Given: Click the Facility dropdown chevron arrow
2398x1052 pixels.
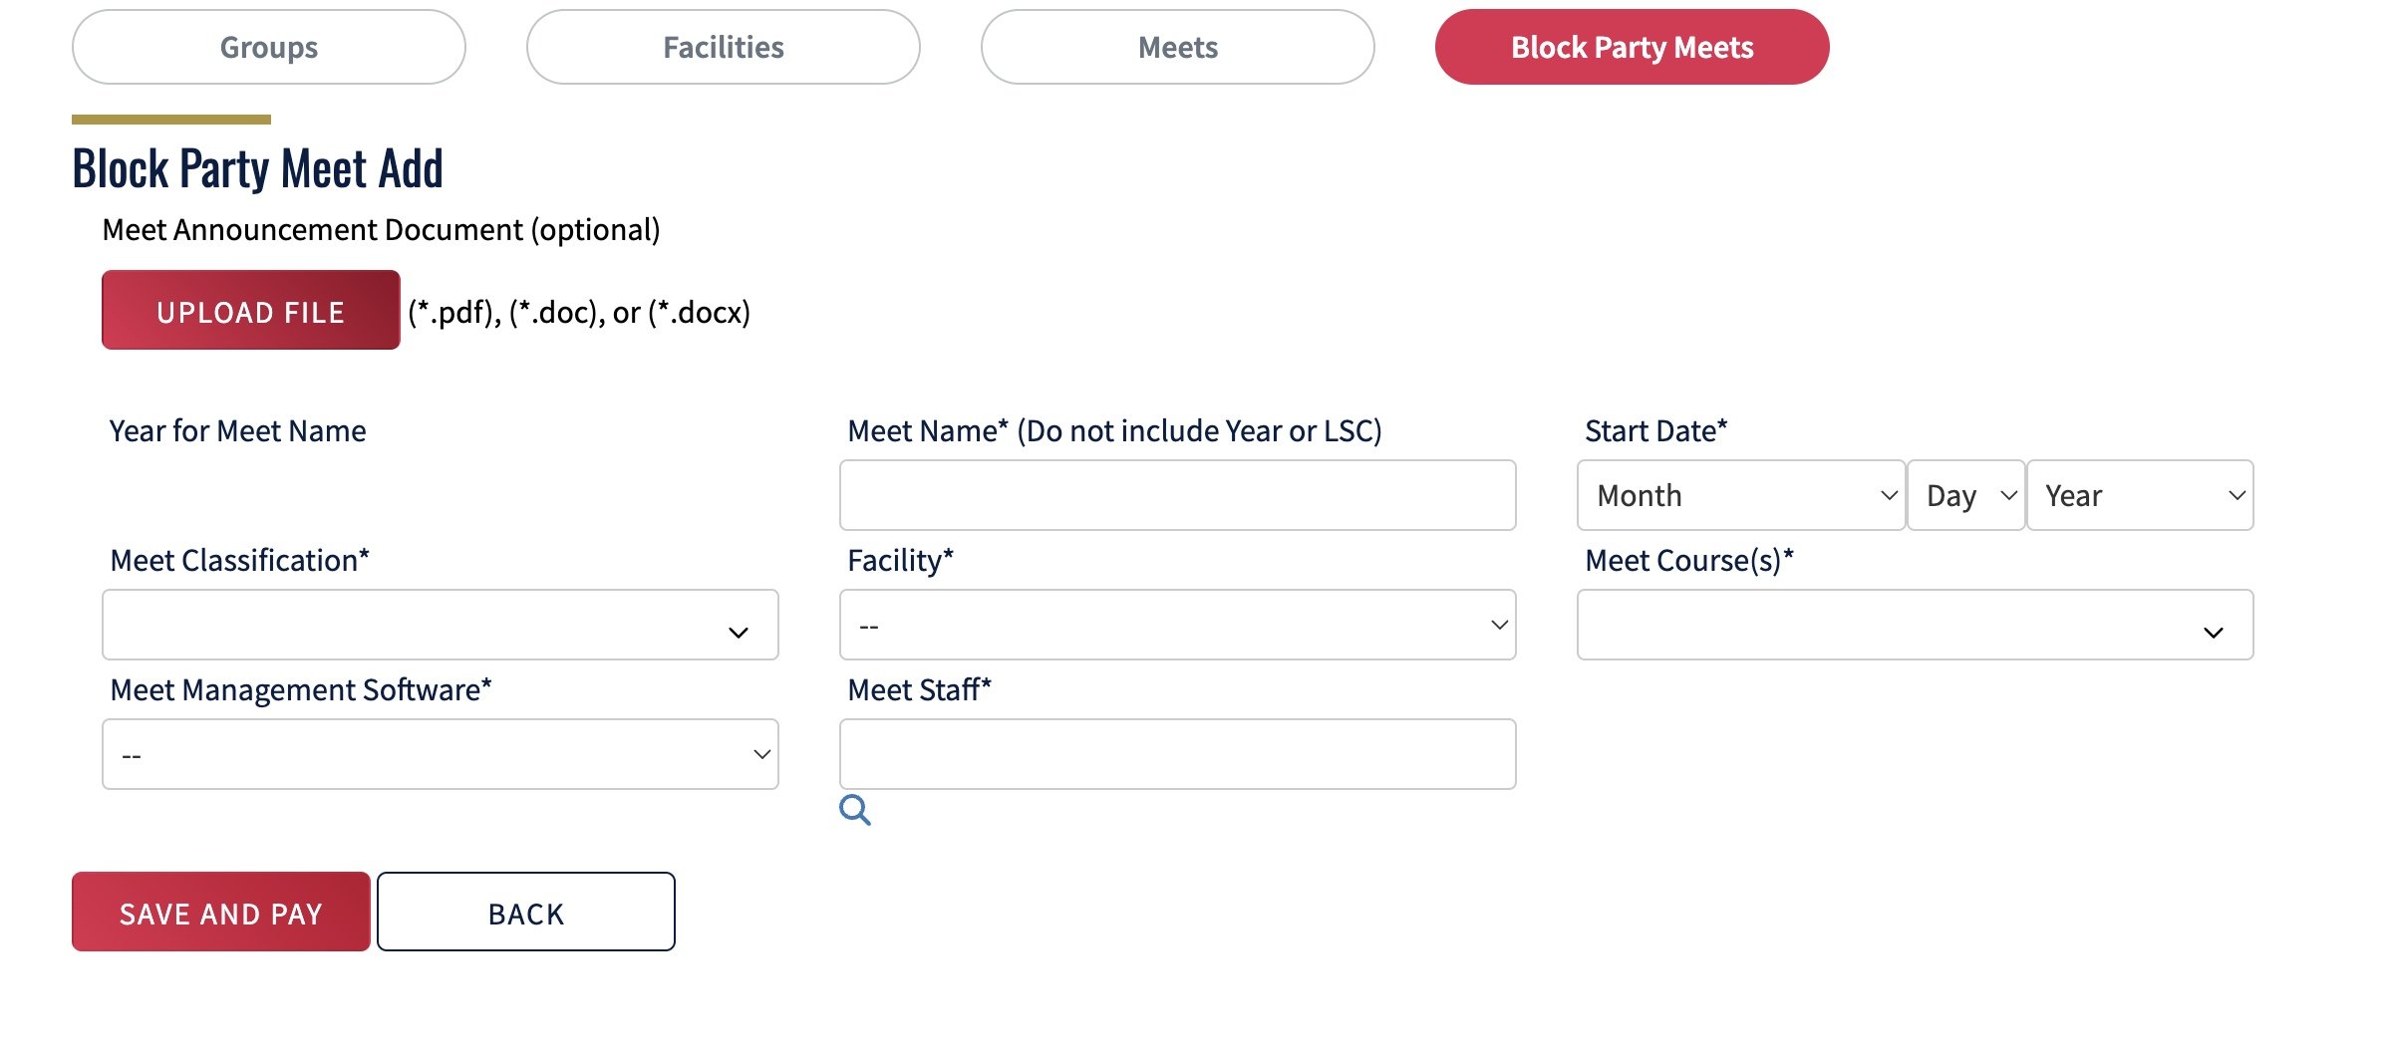Looking at the screenshot, I should [x=1499, y=625].
